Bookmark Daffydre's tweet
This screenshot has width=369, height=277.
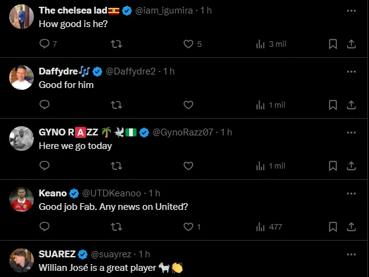333,105
